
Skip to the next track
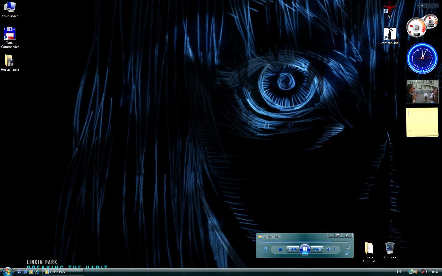(317, 249)
